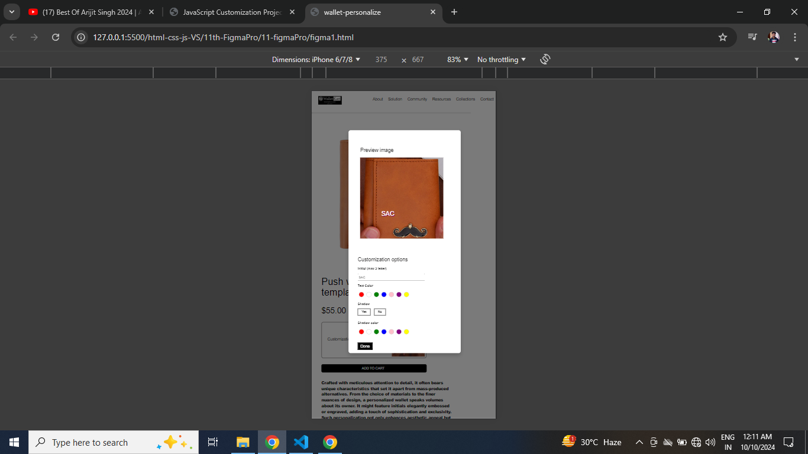Click the WalletKart logo on the page
The width and height of the screenshot is (808, 454).
coord(330,100)
